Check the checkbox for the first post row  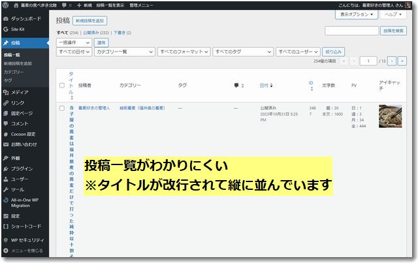pos(62,108)
